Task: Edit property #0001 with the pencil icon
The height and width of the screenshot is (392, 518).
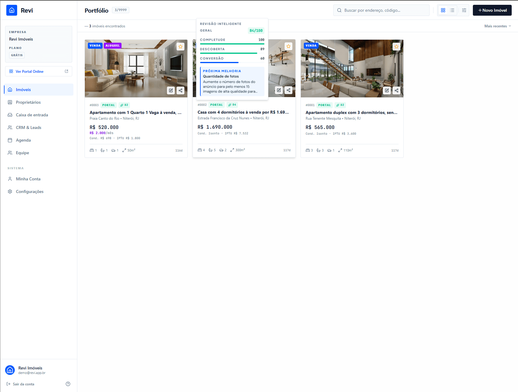Action: [x=387, y=90]
